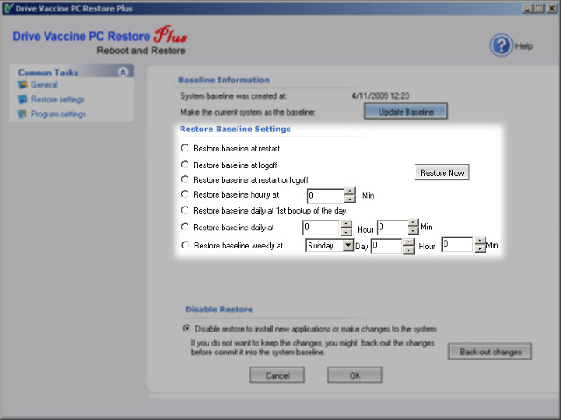Click the Back-out changes button

click(490, 352)
